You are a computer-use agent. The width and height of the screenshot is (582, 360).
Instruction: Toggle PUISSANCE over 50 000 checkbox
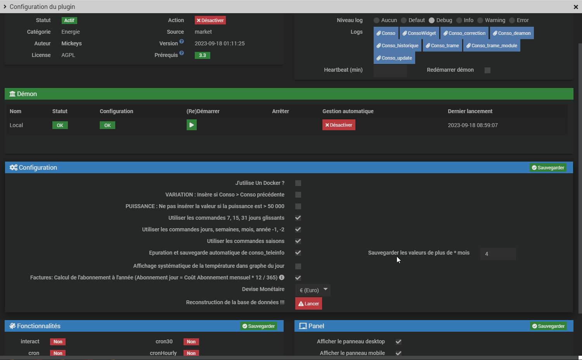[x=298, y=206]
